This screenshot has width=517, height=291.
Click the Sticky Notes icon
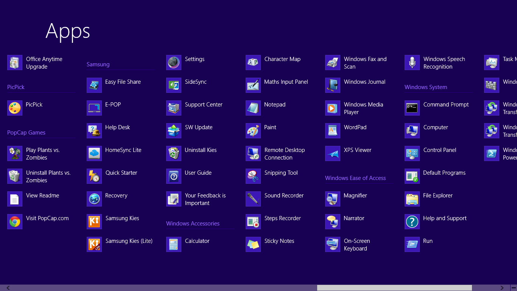(253, 244)
